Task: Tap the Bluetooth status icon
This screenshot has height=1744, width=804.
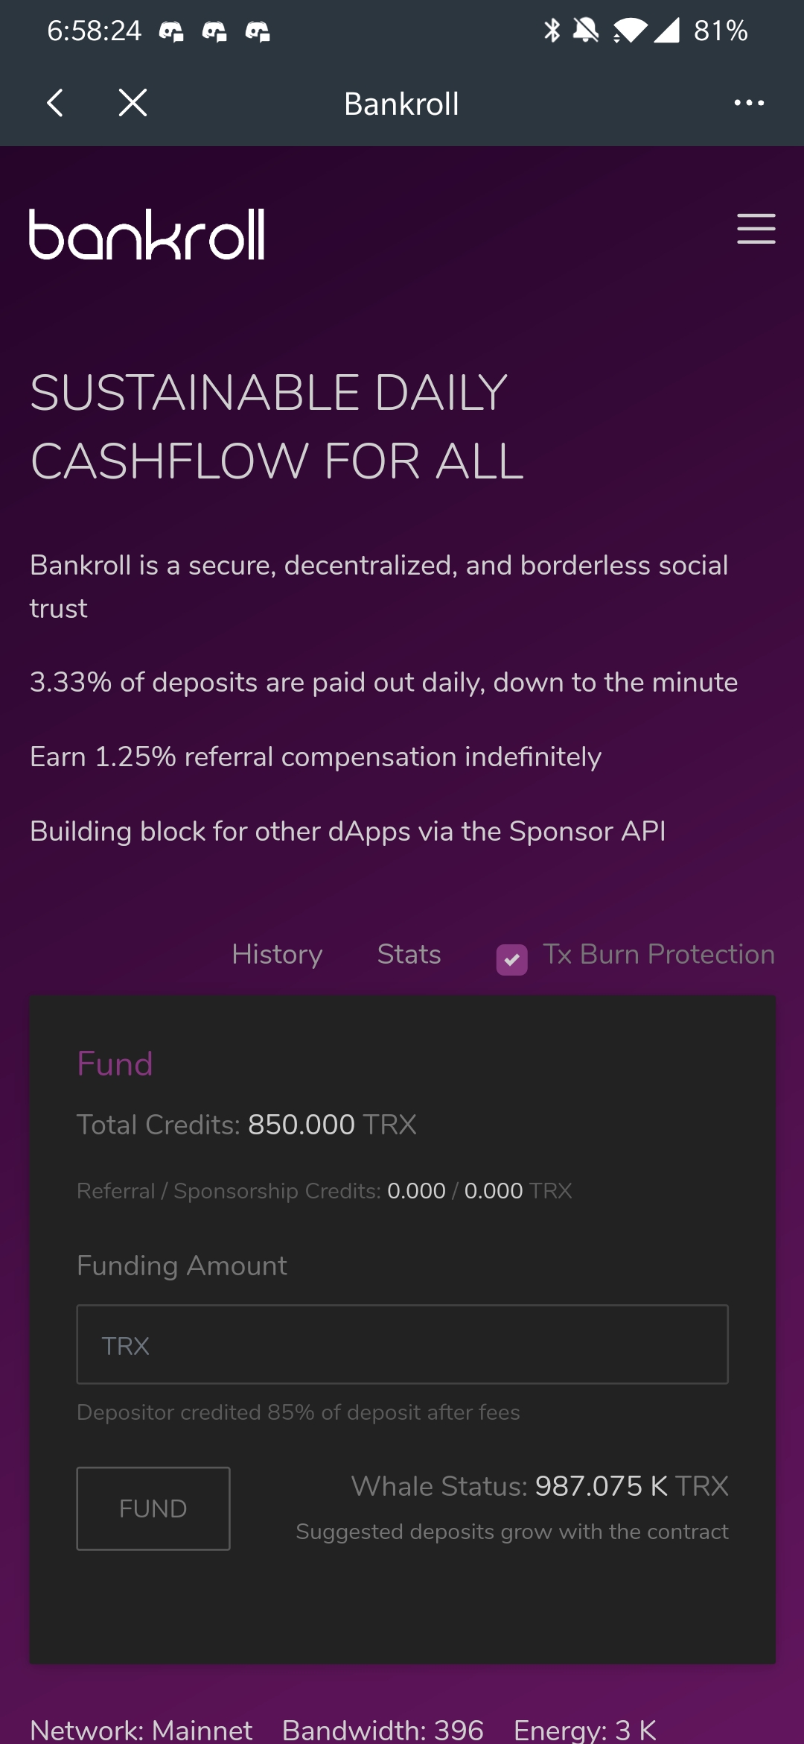Action: (x=552, y=31)
